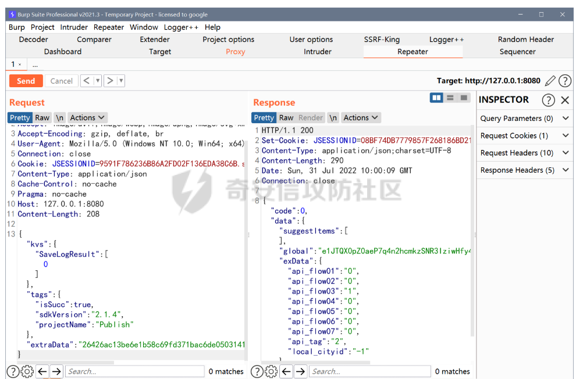
Task: Open the Project menu
Action: [x=42, y=27]
